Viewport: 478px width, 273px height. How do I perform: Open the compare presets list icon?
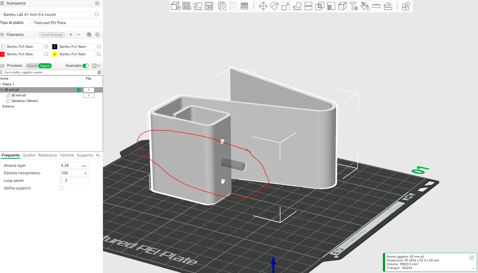94,66
